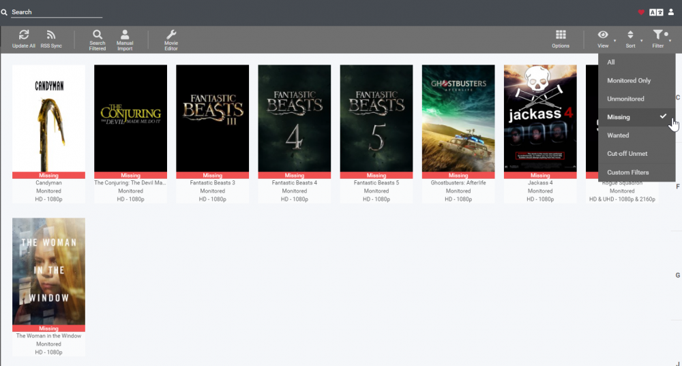Open The Woman in the Window poster
Screen dimensions: 682x366
pyautogui.click(x=48, y=271)
